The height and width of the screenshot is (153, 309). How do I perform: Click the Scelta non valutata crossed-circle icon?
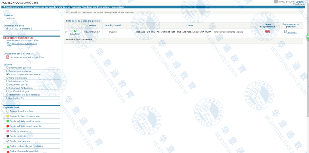pyautogui.click(x=8, y=141)
